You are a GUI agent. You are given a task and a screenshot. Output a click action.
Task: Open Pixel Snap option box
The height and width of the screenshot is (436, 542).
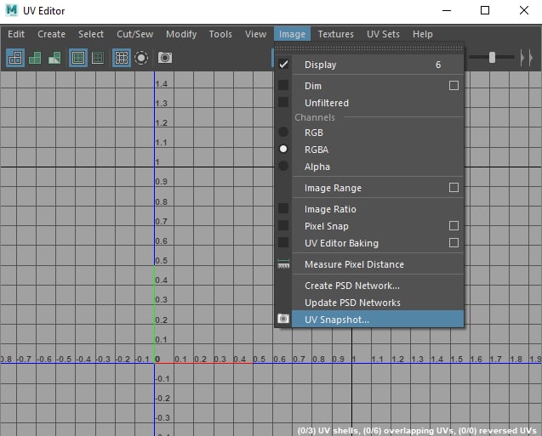(454, 226)
